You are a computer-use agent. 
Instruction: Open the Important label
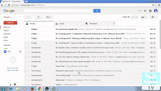pos(7,45)
